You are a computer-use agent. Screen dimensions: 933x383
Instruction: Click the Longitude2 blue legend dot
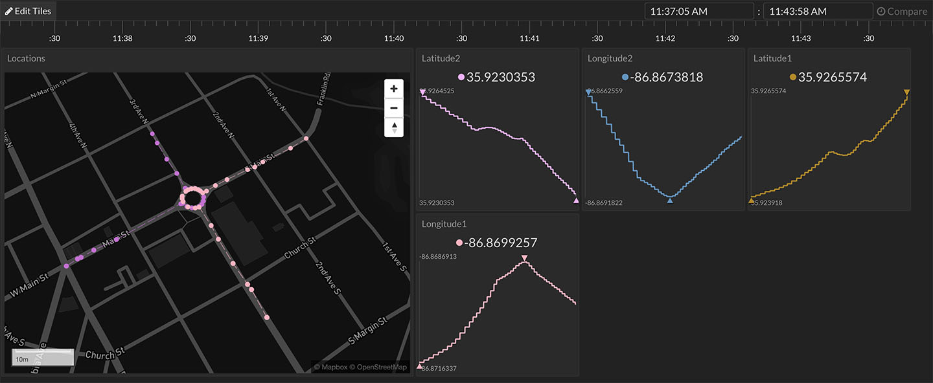(x=625, y=78)
